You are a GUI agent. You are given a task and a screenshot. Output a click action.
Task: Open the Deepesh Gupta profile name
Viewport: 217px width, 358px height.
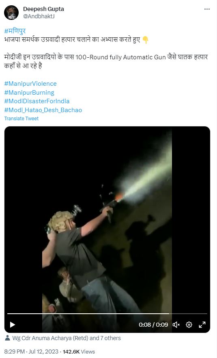tap(43, 9)
